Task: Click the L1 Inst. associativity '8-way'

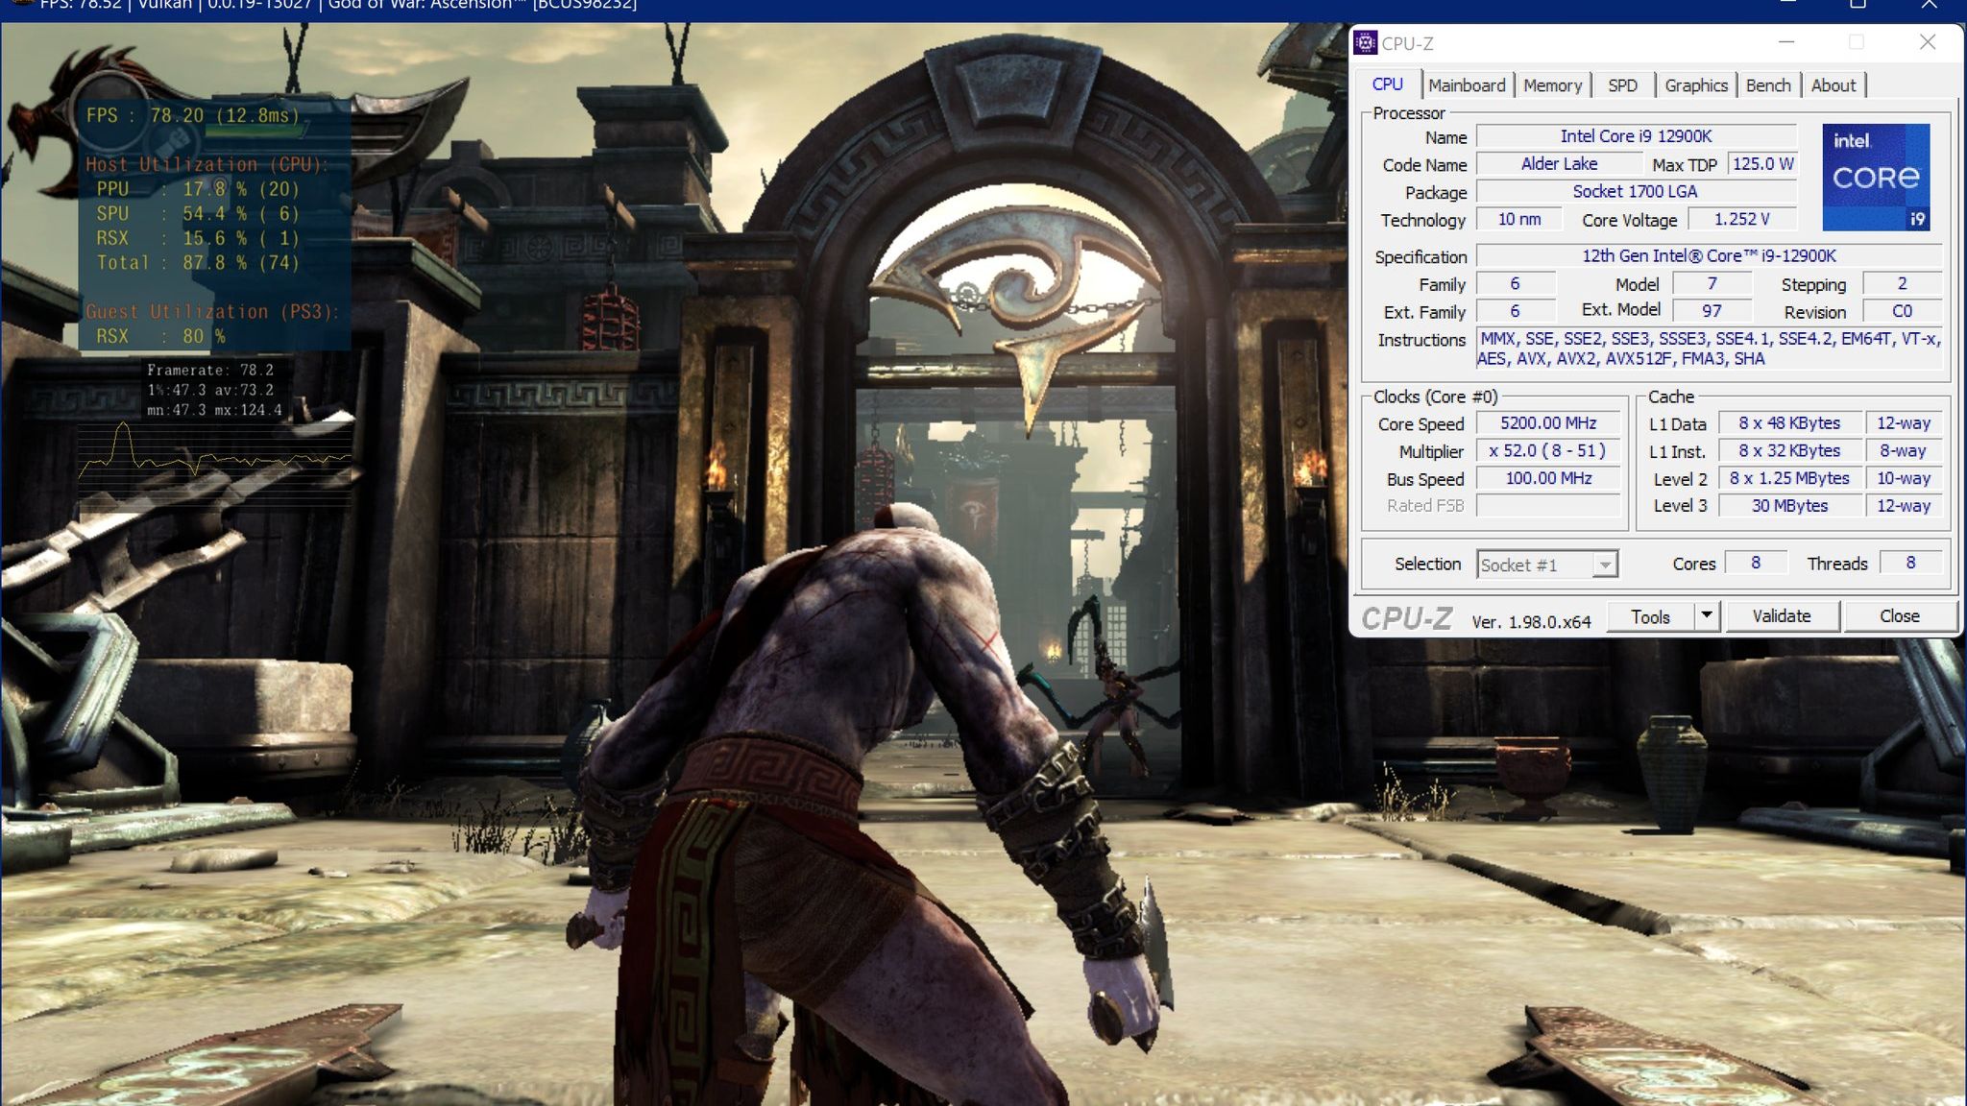Action: tap(1904, 451)
